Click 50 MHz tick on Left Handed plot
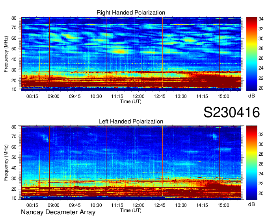The height and width of the screenshot is (217, 268). point(14,157)
